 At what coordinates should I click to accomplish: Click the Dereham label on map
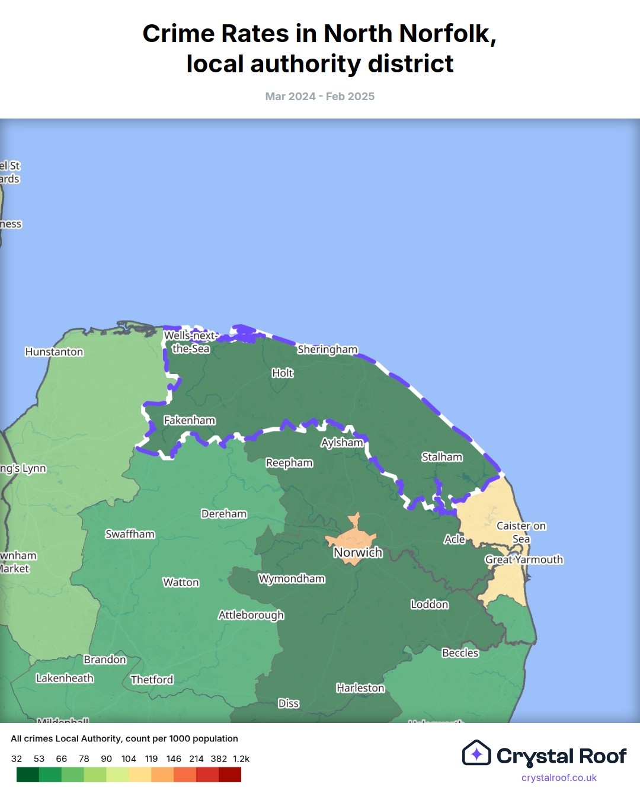tap(224, 514)
